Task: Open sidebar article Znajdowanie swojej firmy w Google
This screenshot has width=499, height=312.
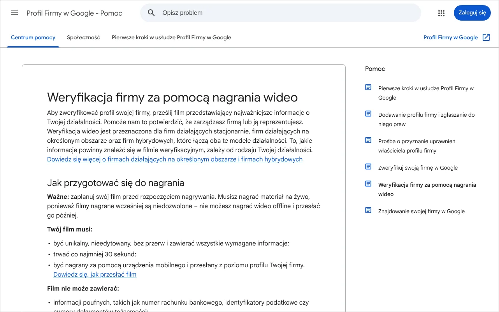Action: (422, 211)
